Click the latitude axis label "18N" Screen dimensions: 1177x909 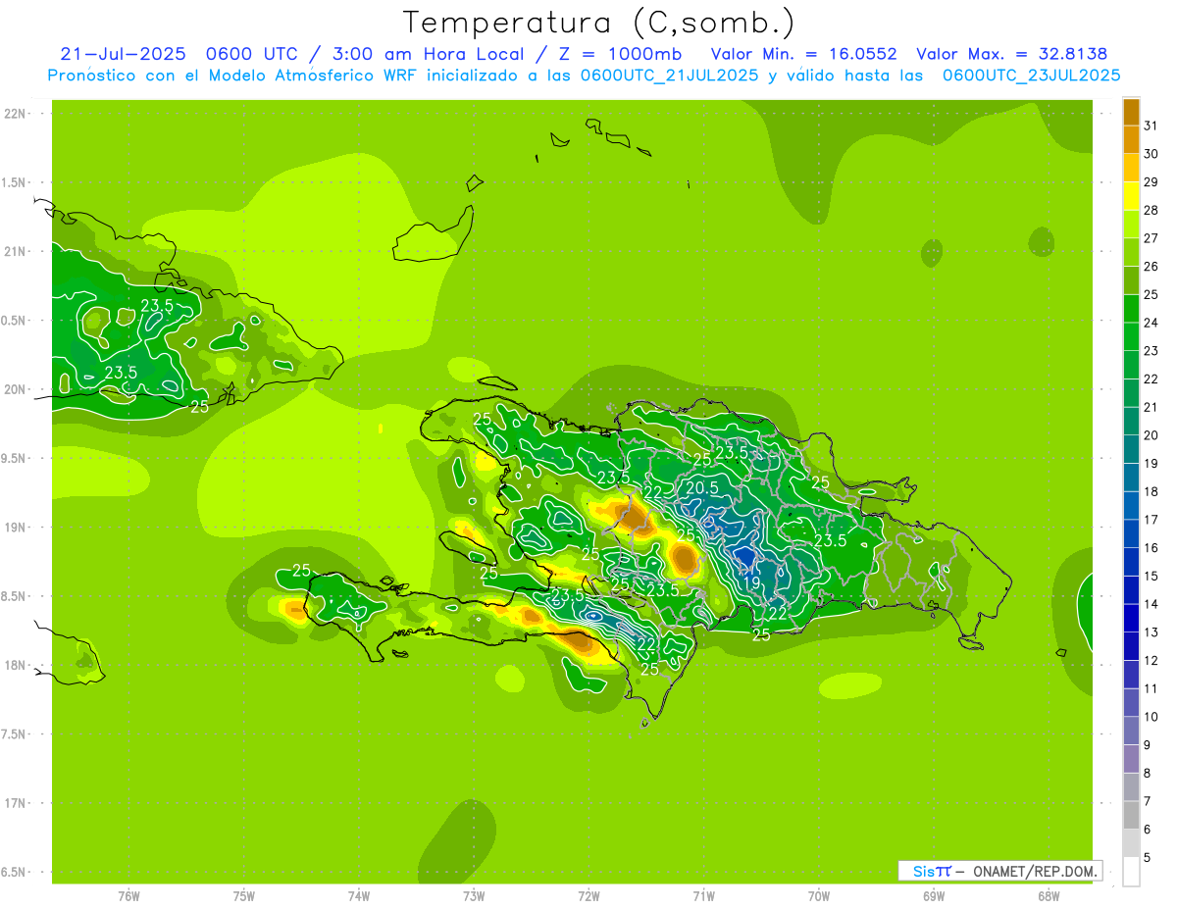click(15, 665)
